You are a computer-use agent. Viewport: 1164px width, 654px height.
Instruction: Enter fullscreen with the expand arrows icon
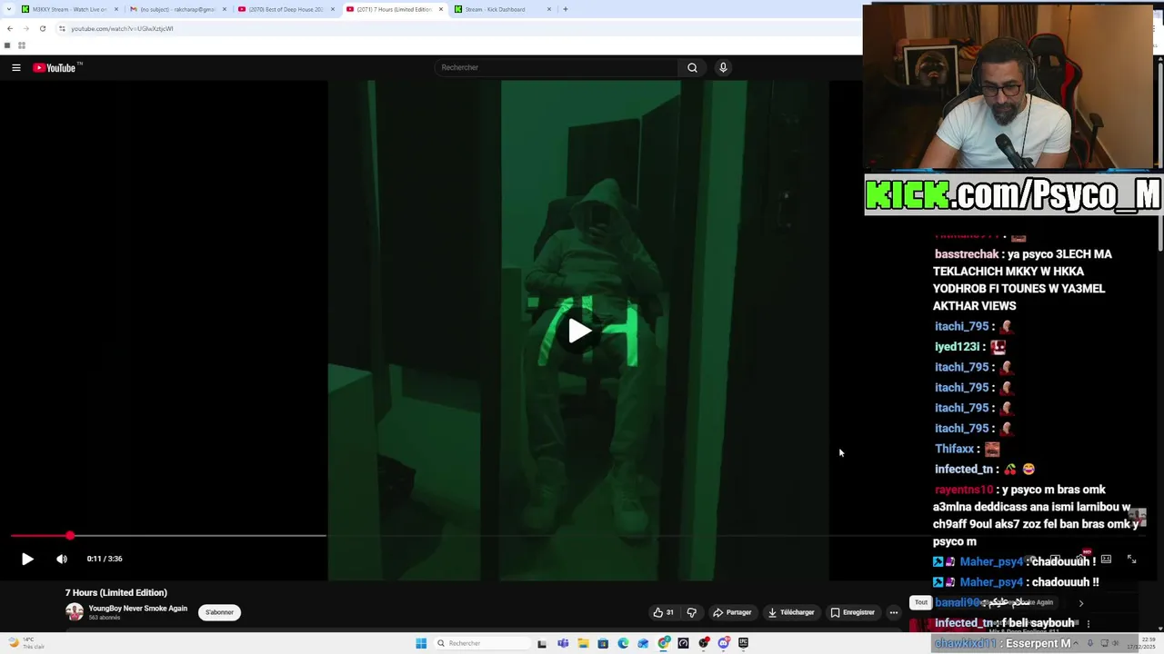[x=1131, y=560]
